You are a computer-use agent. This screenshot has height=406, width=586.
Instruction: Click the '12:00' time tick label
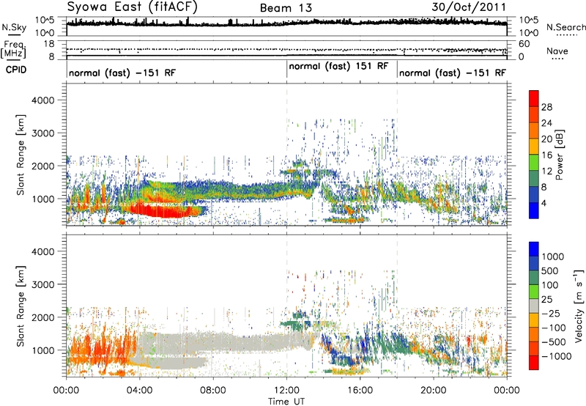(x=286, y=391)
